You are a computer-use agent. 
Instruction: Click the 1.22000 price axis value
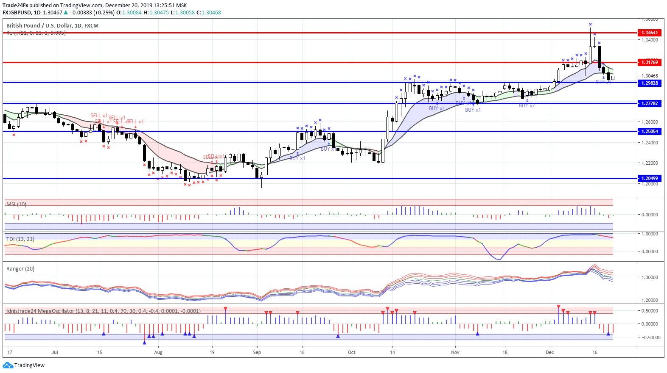pos(650,163)
